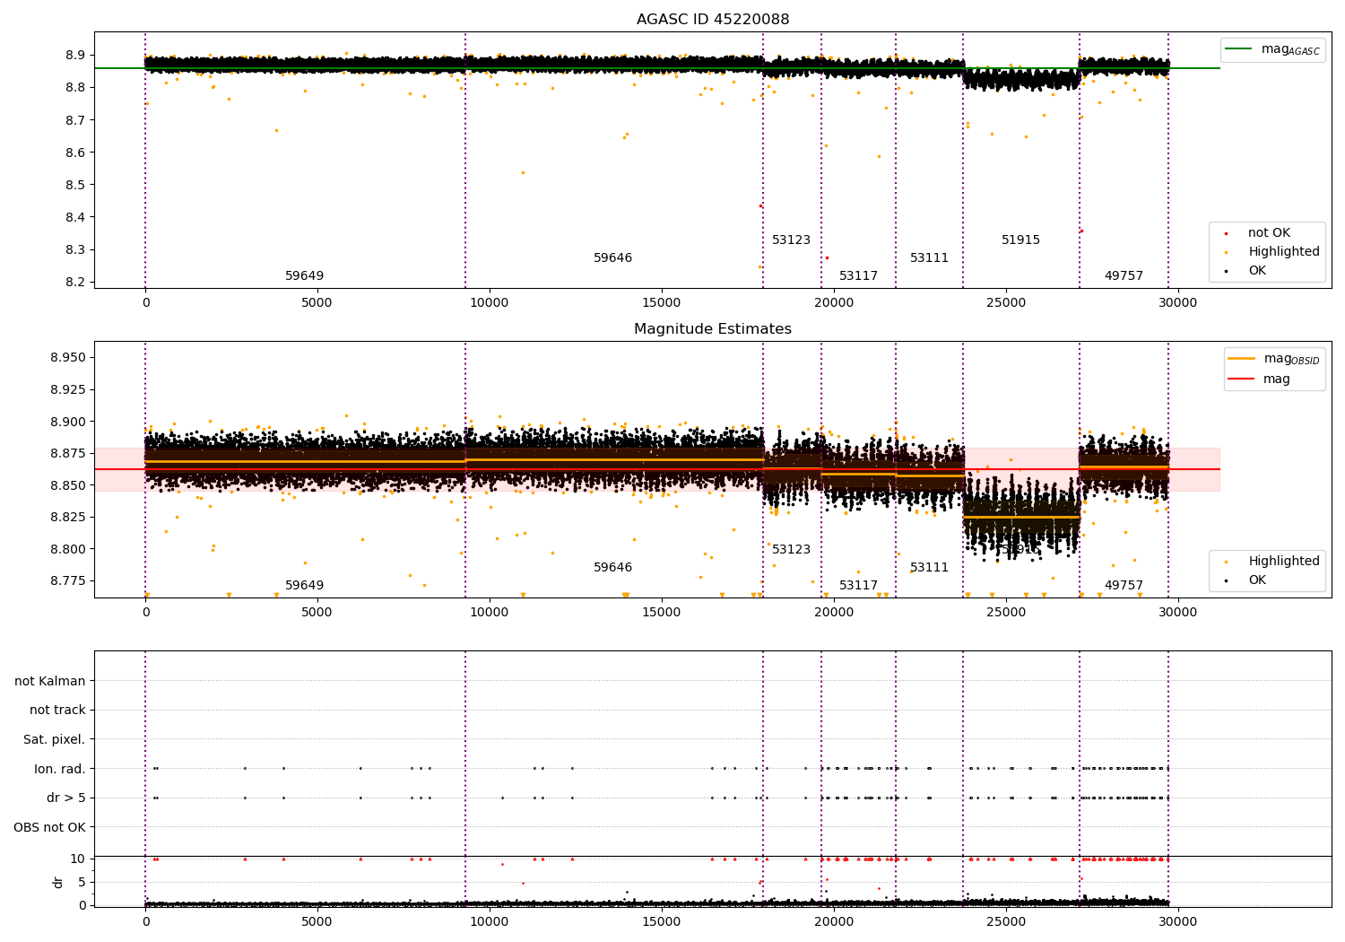Select the 'Sat. pixel.' row label
Image resolution: width=1345 pixels, height=942 pixels.
pyautogui.click(x=54, y=739)
